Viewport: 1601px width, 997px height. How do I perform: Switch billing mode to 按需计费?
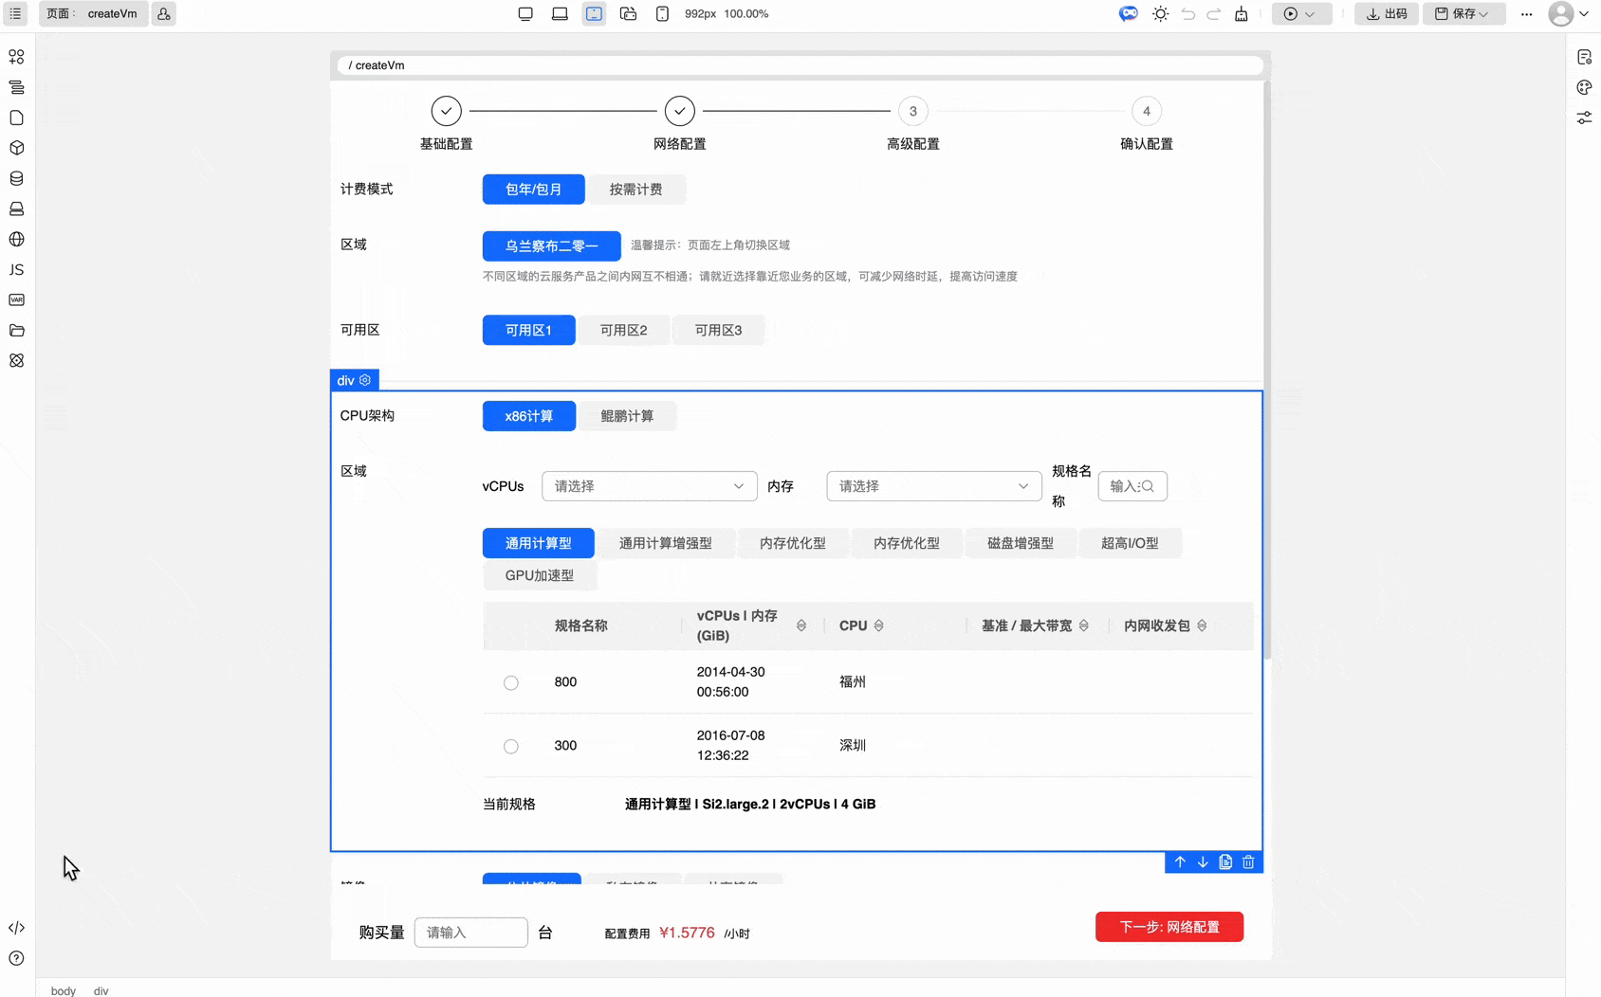637,189
